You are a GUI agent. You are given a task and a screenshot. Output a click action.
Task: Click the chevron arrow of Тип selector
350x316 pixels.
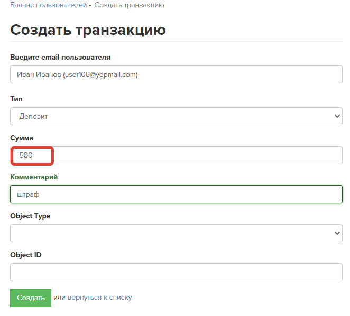[x=337, y=116]
